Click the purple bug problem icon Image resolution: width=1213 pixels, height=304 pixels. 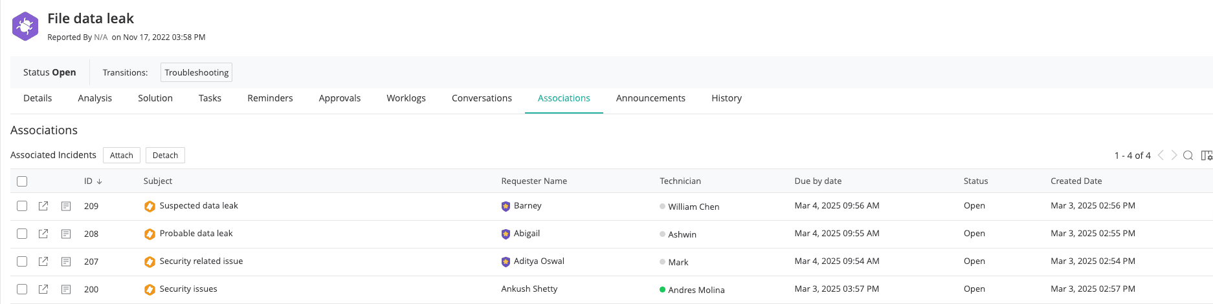25,26
